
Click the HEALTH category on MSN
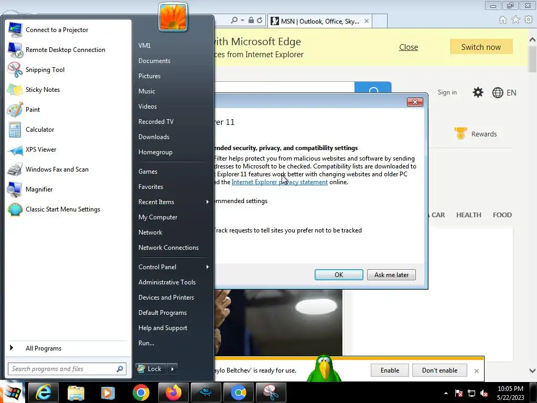point(468,215)
